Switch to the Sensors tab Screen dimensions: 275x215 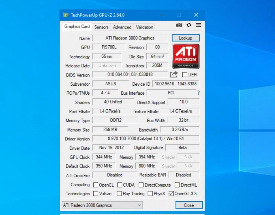[x=101, y=27]
